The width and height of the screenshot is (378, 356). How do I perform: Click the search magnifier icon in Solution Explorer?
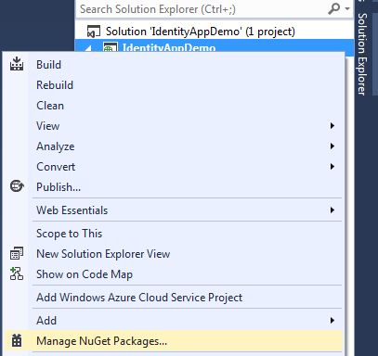(x=334, y=8)
